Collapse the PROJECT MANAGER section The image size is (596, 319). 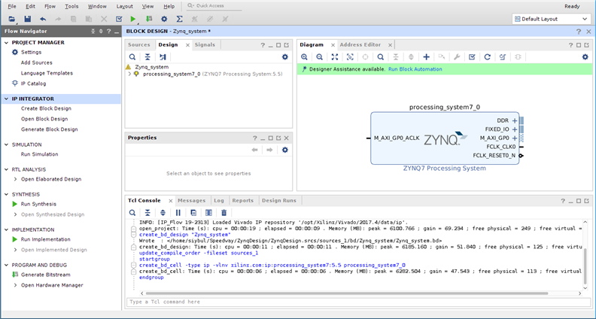click(6, 43)
